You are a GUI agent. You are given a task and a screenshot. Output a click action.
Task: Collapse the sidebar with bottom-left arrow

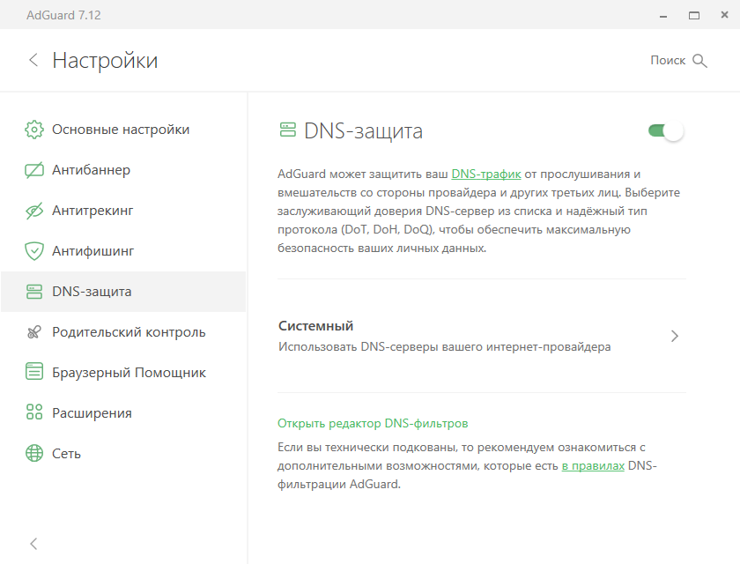pos(33,544)
